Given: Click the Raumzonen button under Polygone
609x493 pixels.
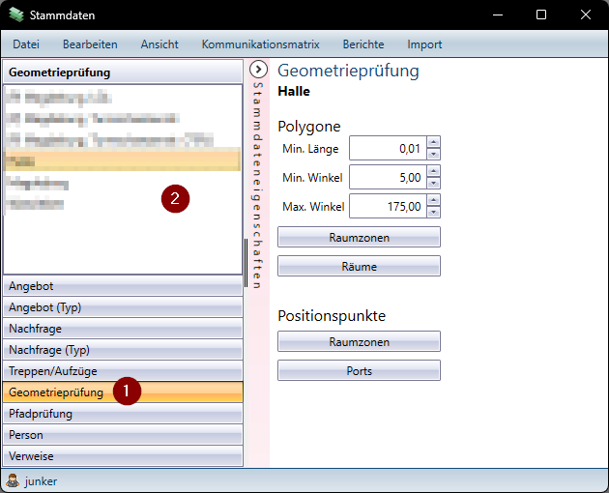Looking at the screenshot, I should coord(359,237).
